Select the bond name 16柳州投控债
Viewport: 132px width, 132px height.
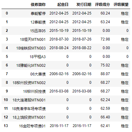(x=34, y=91)
